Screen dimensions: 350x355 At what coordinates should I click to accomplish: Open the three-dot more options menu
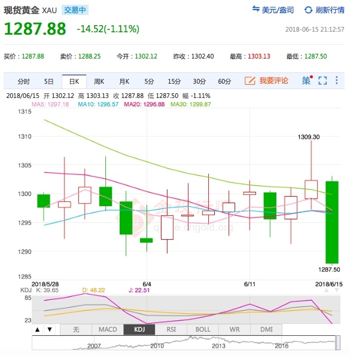tap(337, 80)
